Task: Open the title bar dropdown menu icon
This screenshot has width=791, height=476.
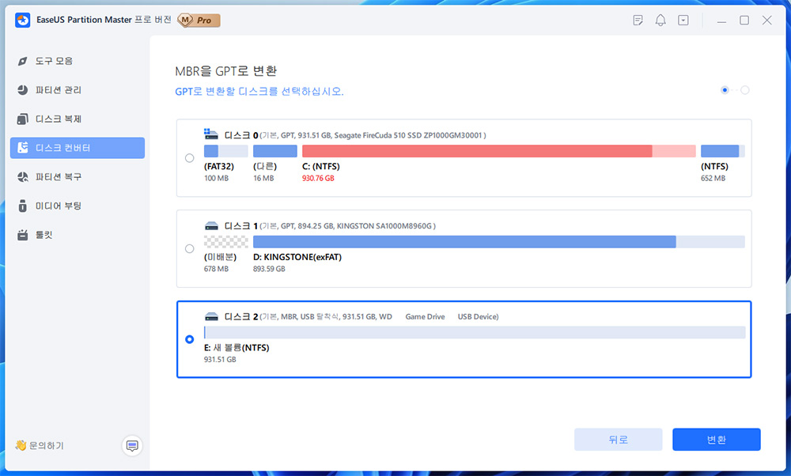Action: [683, 21]
